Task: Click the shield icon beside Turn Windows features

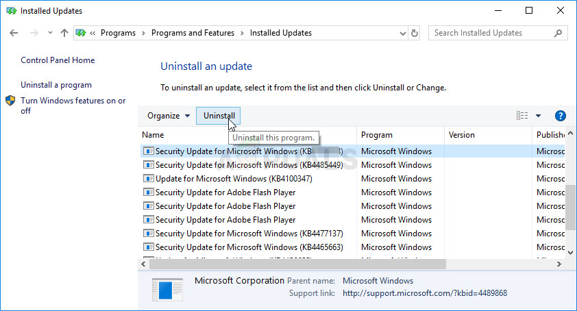Action: tap(10, 101)
